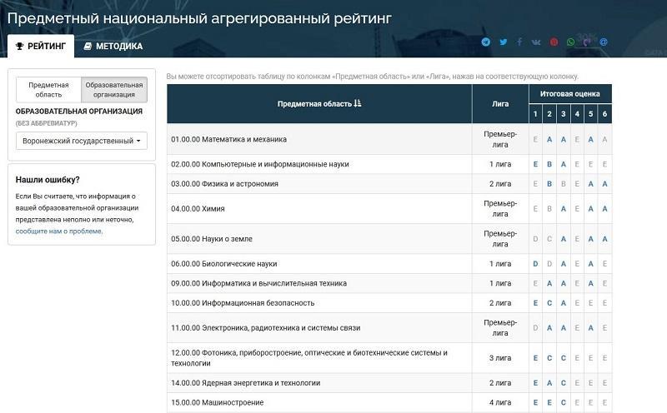This screenshot has width=667, height=413.
Task: Click the 'сообщите нам о проблеме' link
Action: click(x=58, y=231)
